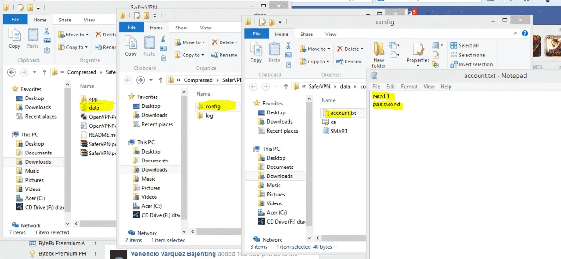This screenshot has height=259, width=561.
Task: Click address bar path in config window
Action: click(329, 86)
